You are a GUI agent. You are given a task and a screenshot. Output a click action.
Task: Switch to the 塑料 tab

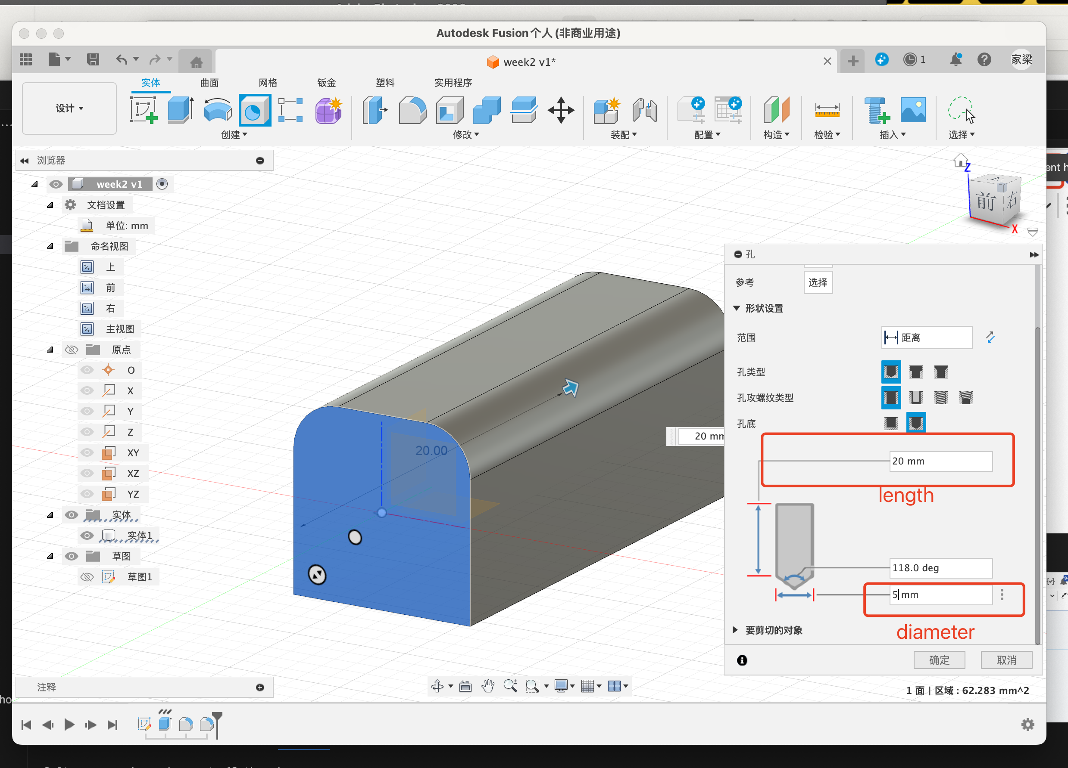[x=385, y=83]
